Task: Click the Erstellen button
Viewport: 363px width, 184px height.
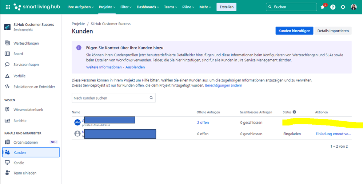Action: (x=226, y=7)
